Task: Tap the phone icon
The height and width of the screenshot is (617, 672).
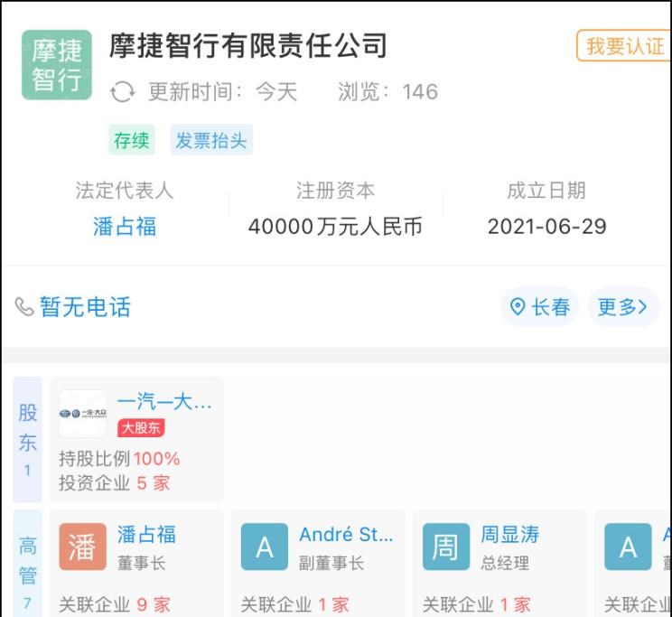Action: click(x=24, y=306)
